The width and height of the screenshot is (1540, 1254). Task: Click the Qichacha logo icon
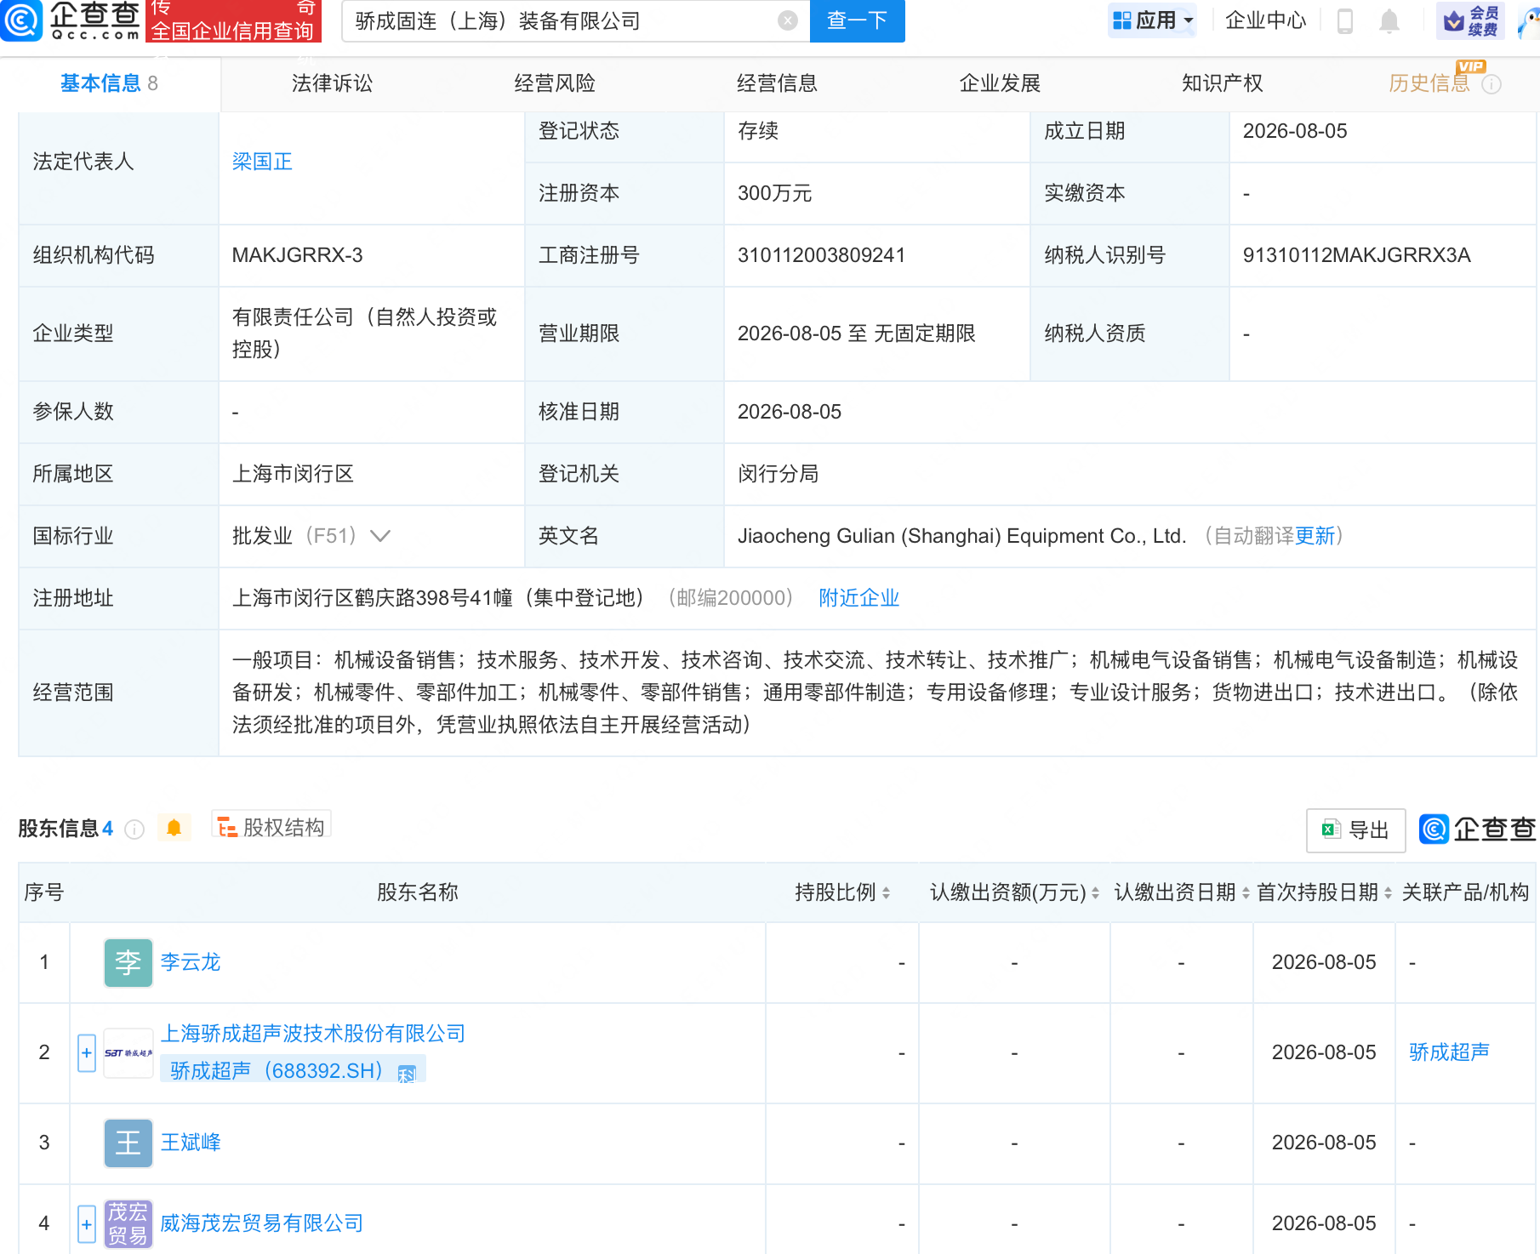21,20
